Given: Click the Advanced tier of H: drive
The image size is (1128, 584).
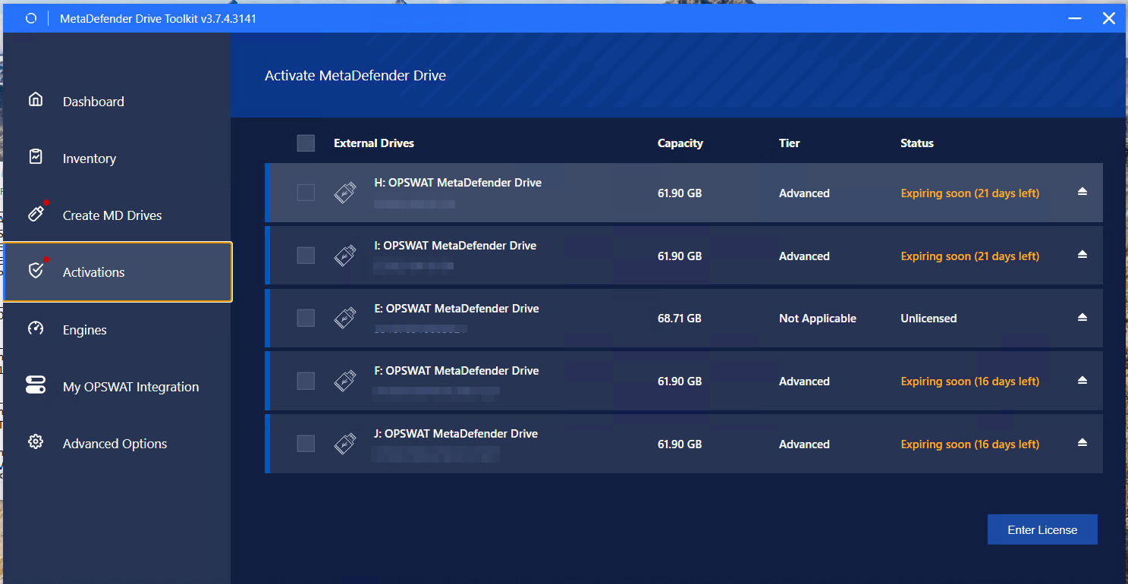Looking at the screenshot, I should tap(804, 193).
